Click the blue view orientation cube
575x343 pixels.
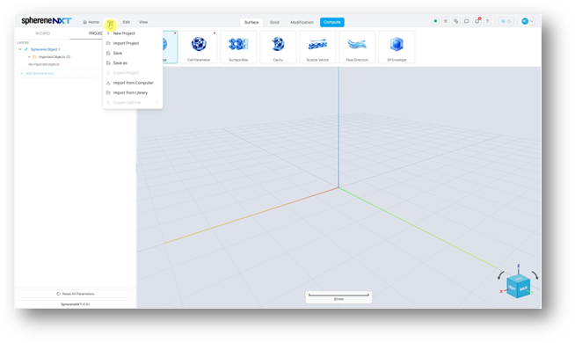[x=519, y=286]
